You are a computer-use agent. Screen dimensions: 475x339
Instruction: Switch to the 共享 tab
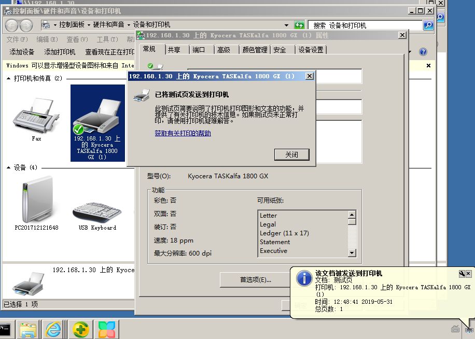click(174, 50)
